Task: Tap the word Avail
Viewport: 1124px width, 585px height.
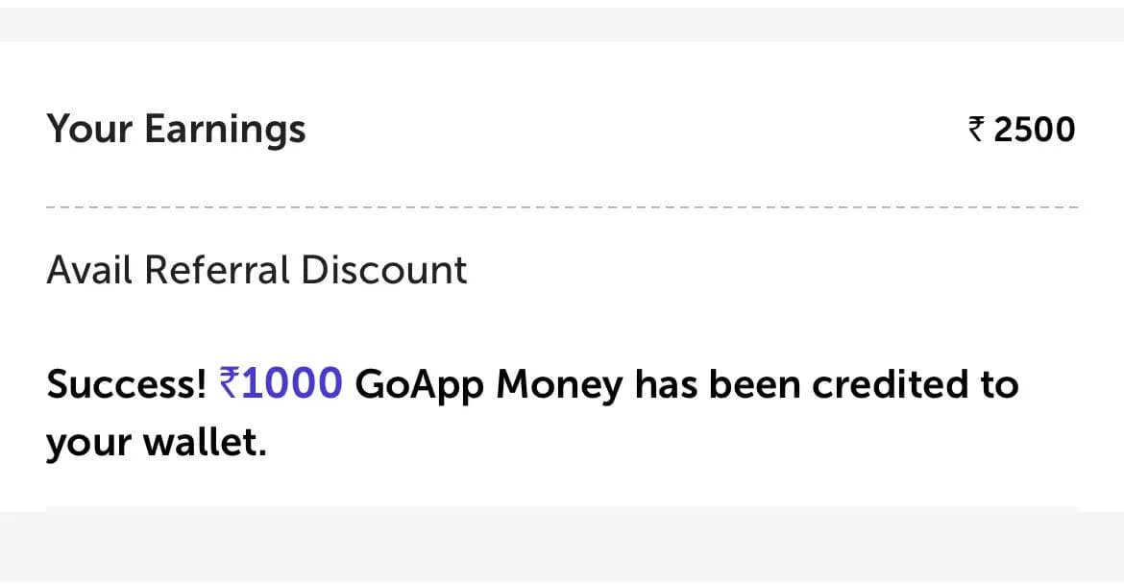Action: [x=89, y=270]
